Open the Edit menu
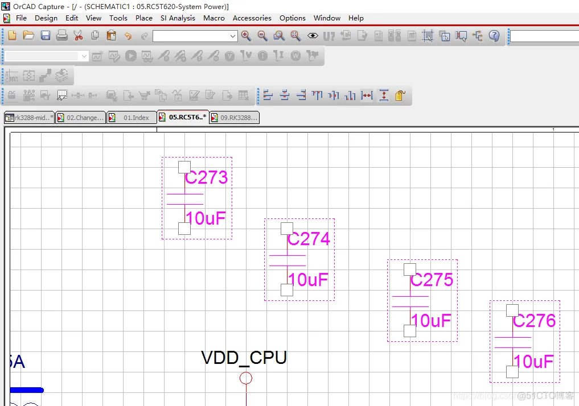Screen dimensions: 579x406 point(72,18)
